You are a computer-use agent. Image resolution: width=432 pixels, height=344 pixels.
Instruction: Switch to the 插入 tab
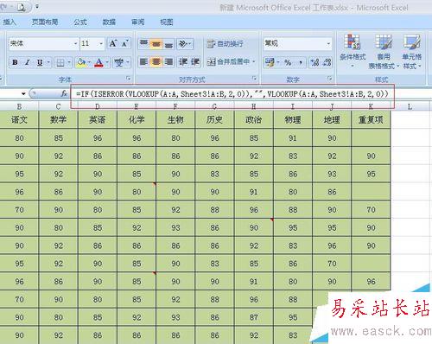9,22
